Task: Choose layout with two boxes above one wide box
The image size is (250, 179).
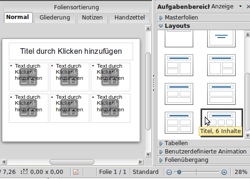Action: point(179,94)
